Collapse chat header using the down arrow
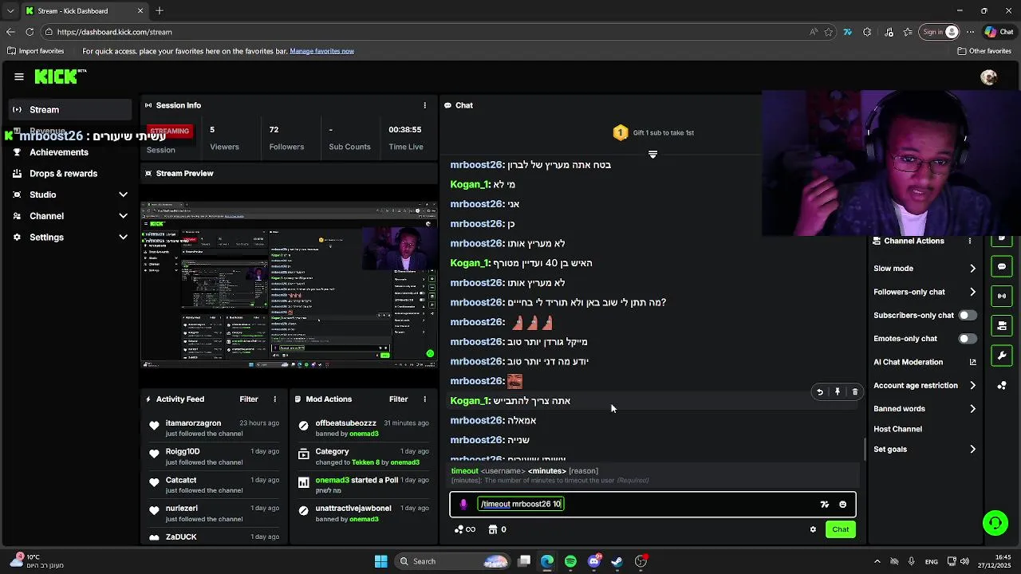Screen dimensions: 1021x574 [x=652, y=154]
